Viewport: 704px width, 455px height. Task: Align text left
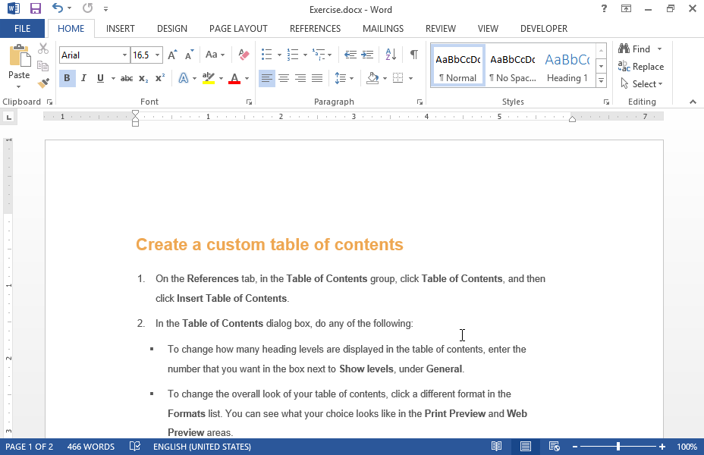pyautogui.click(x=267, y=78)
